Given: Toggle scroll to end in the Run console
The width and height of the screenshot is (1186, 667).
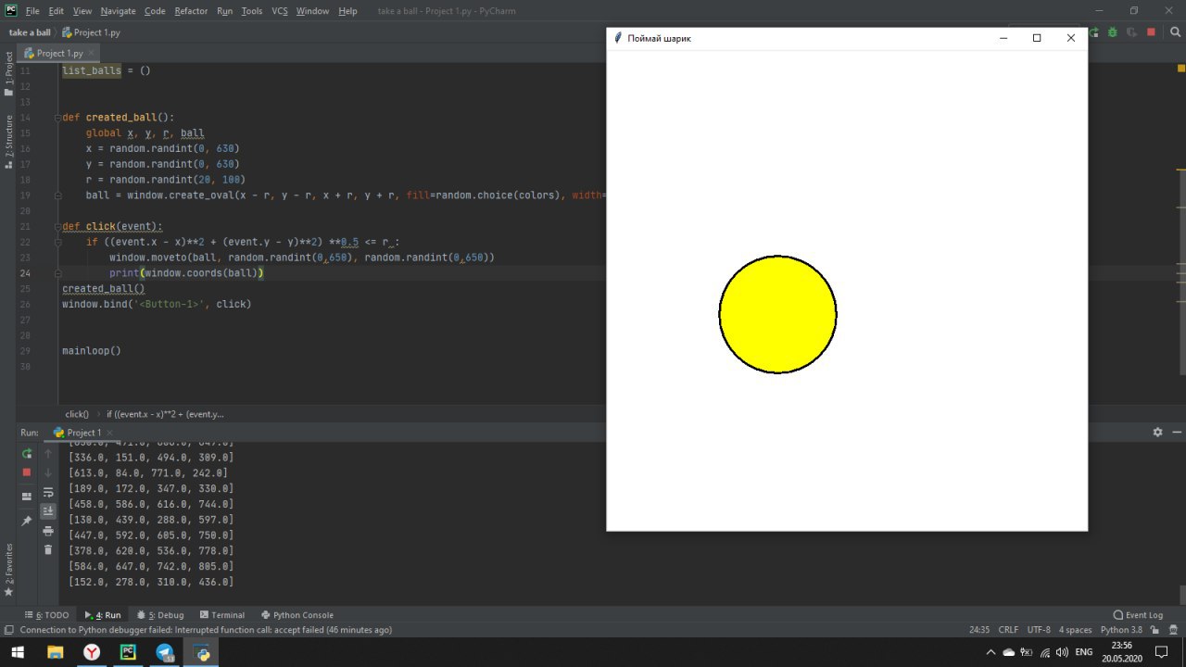Looking at the screenshot, I should (48, 511).
